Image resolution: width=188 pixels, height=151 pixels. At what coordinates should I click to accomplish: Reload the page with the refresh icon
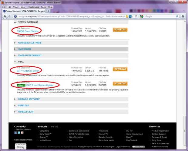coord(136,16)
